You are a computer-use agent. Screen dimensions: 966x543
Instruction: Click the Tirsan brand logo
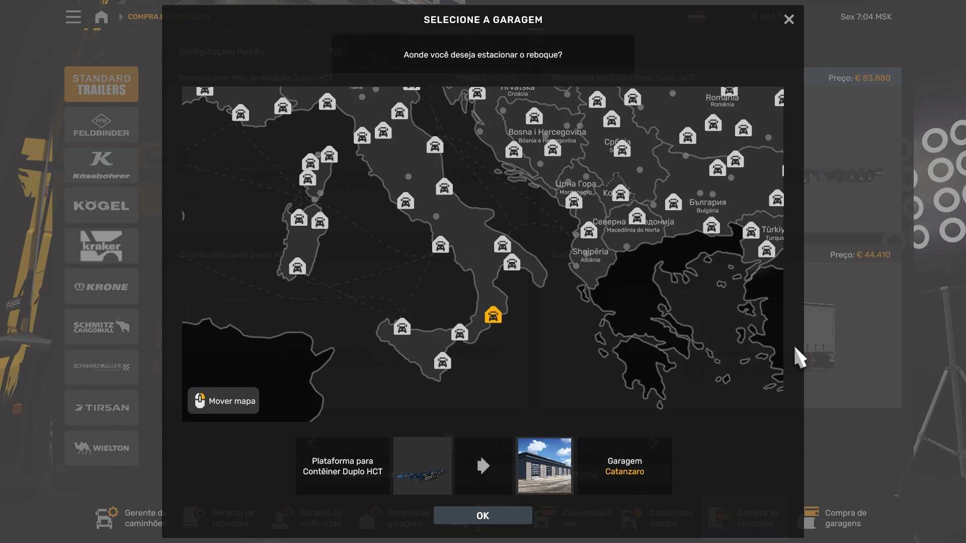click(101, 408)
